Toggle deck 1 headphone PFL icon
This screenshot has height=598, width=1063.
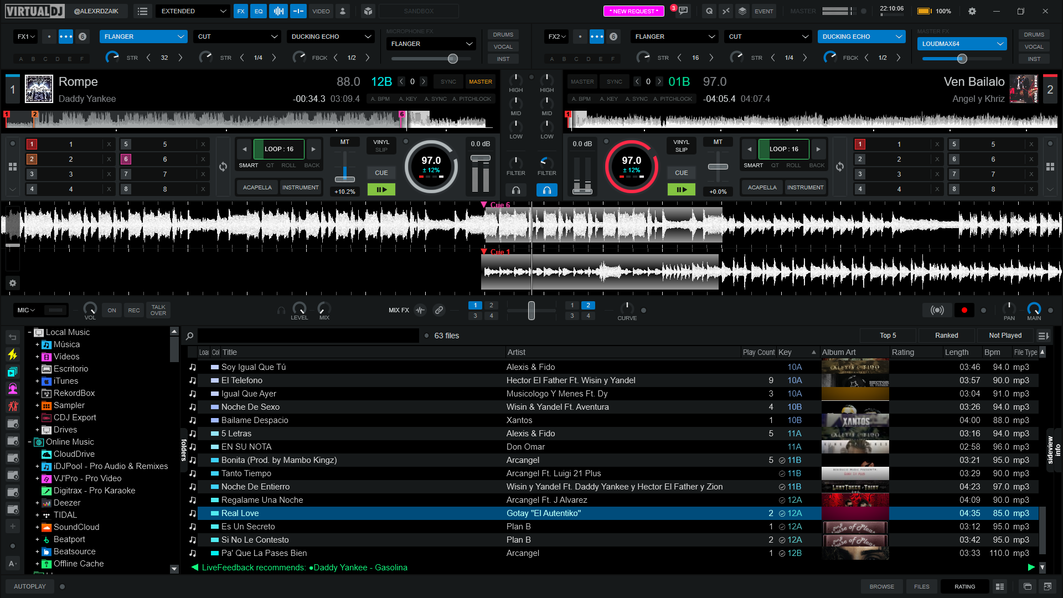[x=516, y=190]
